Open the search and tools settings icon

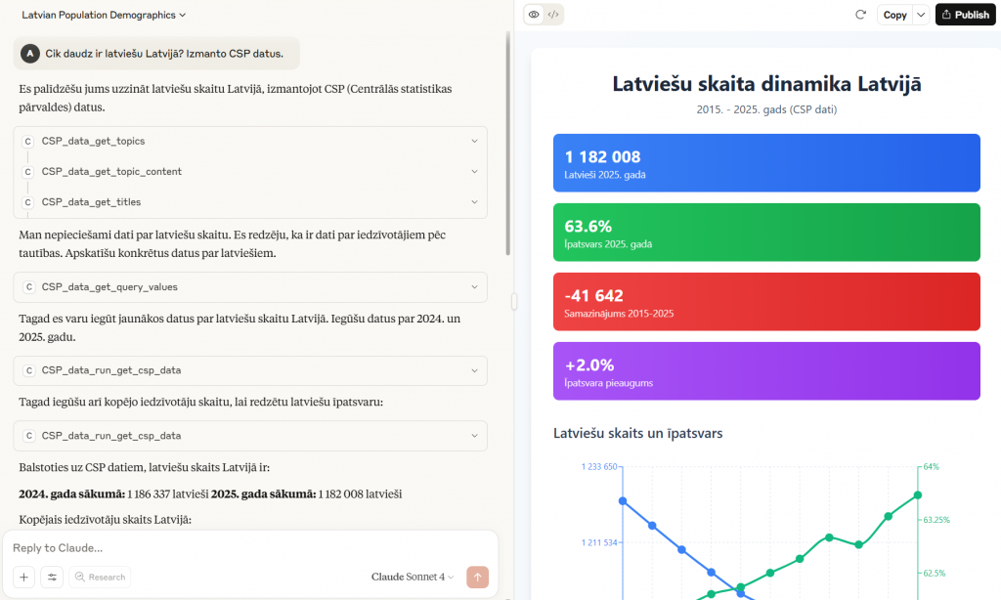[x=52, y=577]
